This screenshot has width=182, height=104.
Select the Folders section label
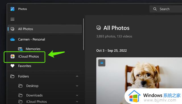[23, 76]
